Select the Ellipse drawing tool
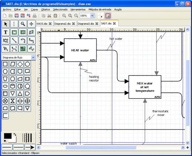 pos(23,32)
